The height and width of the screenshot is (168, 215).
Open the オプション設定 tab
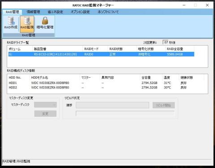tap(80, 12)
